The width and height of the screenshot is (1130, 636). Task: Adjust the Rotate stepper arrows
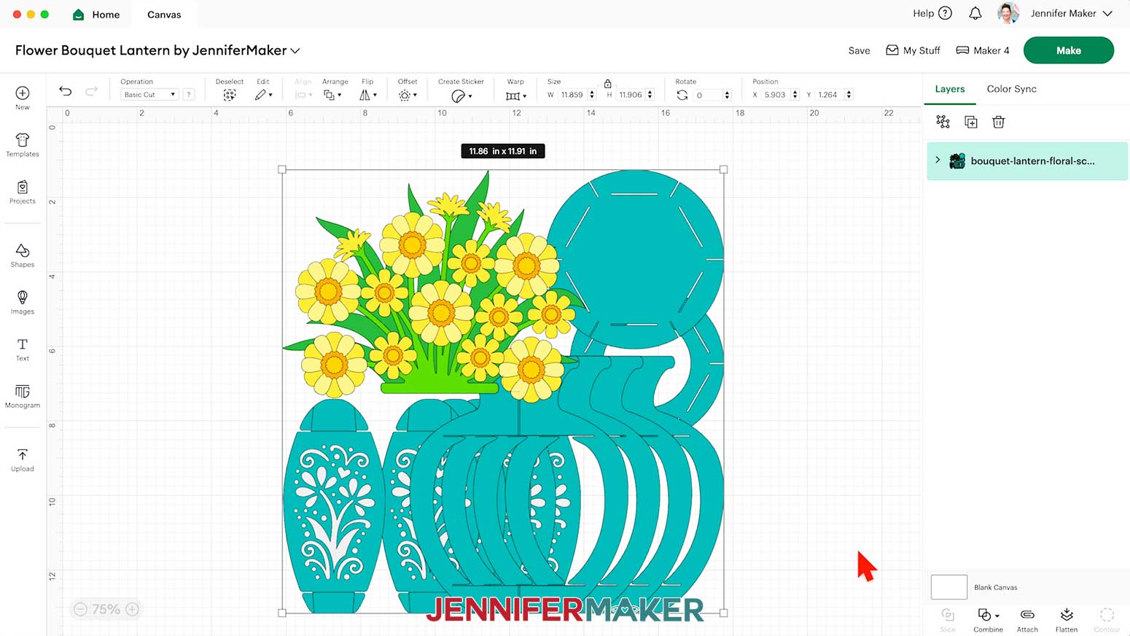click(x=727, y=95)
